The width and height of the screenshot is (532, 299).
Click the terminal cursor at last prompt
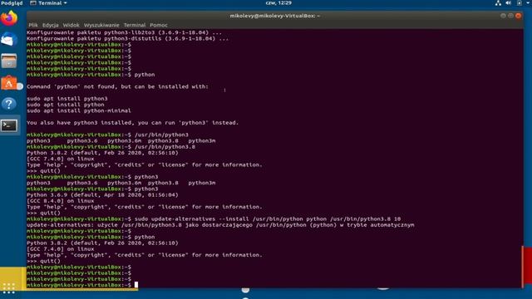click(136, 285)
